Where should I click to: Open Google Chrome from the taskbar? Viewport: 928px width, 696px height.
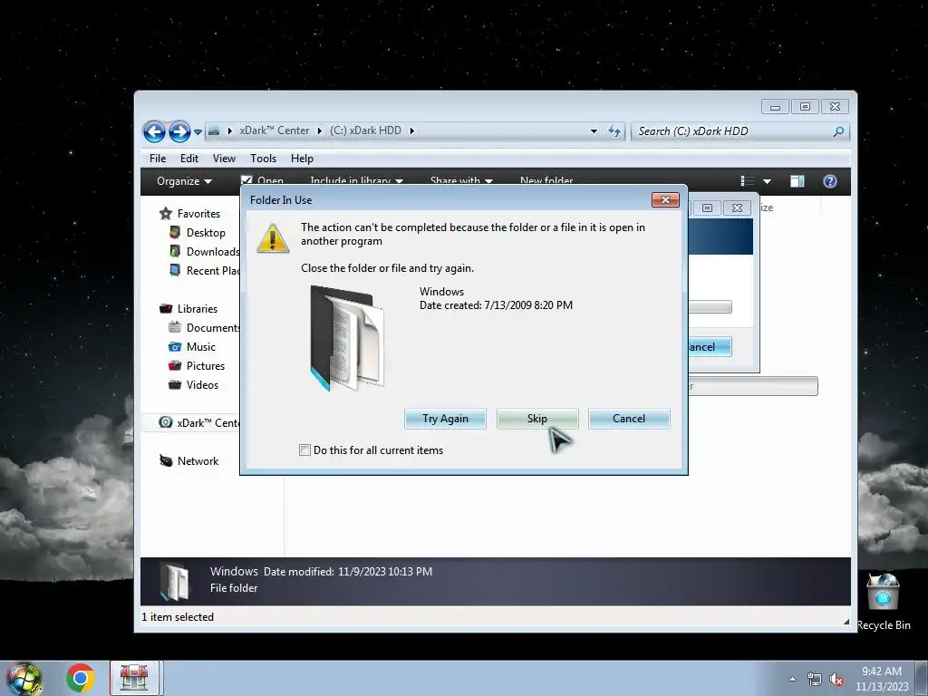tap(81, 678)
